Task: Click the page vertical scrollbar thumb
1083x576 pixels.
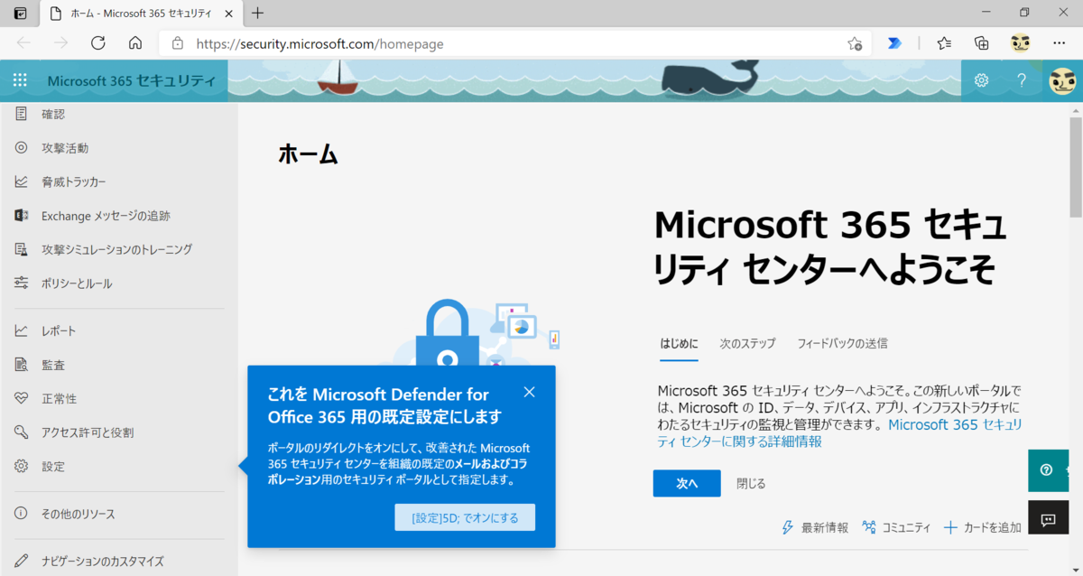Action: (1076, 168)
